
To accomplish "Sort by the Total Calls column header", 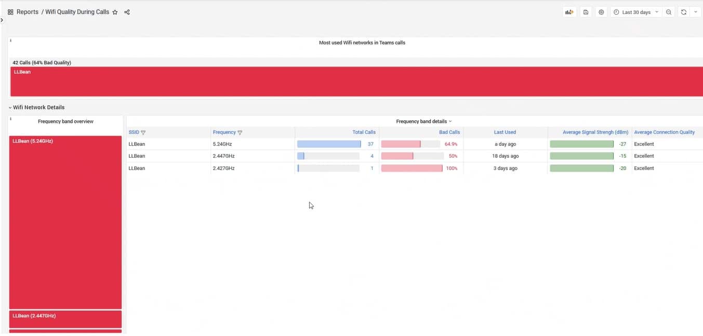I will pos(364,132).
